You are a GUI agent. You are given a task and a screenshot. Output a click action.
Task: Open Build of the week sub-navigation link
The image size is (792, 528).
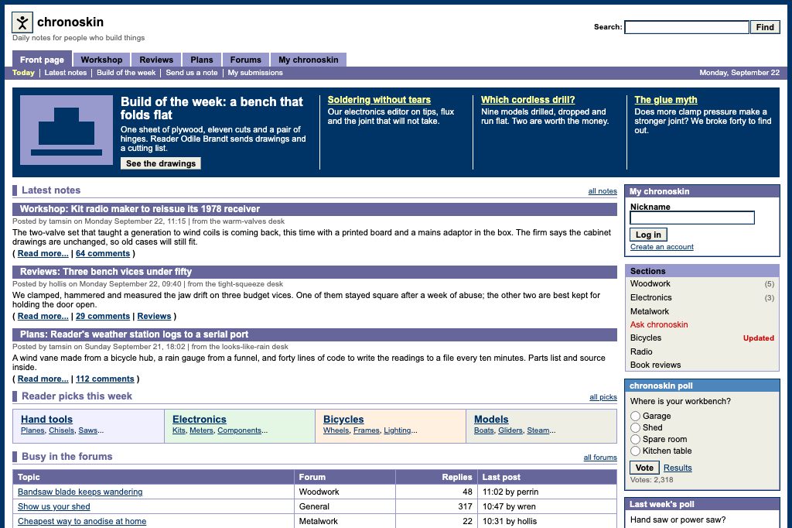(126, 73)
